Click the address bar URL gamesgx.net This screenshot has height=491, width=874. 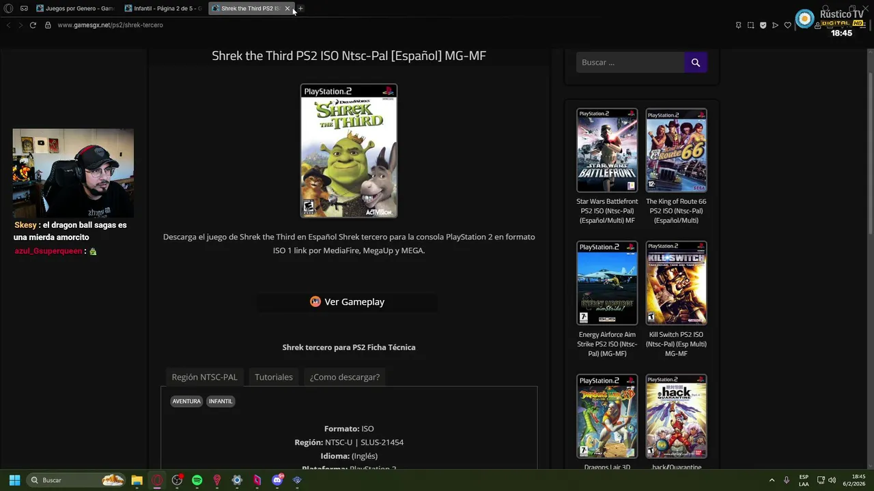(x=110, y=25)
